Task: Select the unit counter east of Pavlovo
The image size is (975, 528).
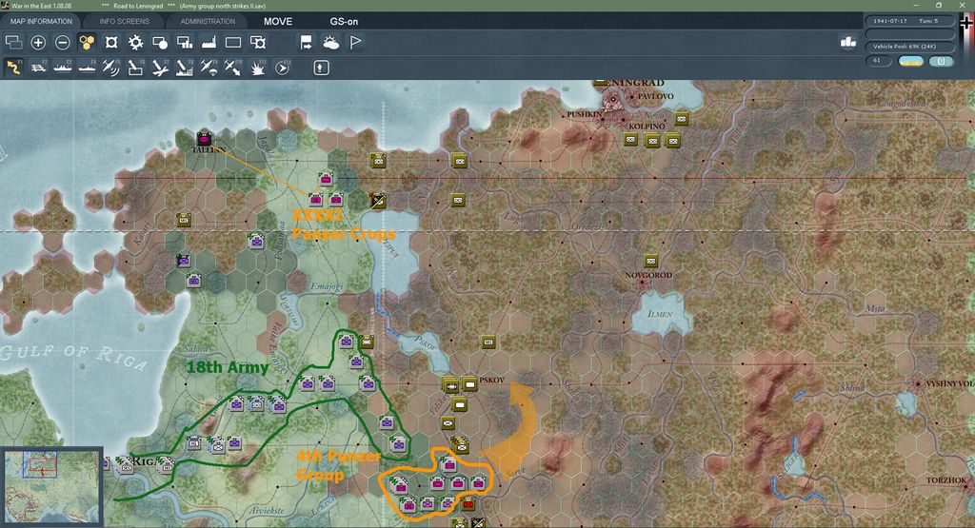Action: click(x=682, y=119)
